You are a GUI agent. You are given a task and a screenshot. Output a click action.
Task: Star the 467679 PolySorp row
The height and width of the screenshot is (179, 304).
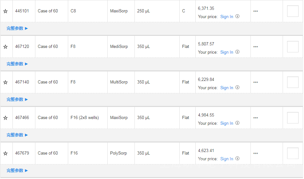pyautogui.click(x=5, y=153)
